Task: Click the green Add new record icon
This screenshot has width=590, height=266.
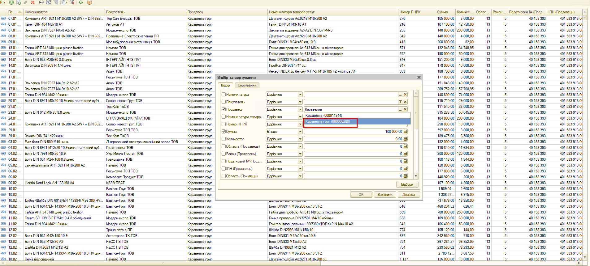Action: 11,2
